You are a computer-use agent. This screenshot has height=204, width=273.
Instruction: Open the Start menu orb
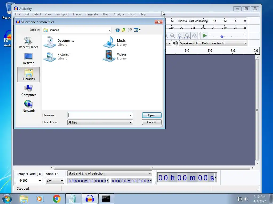pos(7,199)
